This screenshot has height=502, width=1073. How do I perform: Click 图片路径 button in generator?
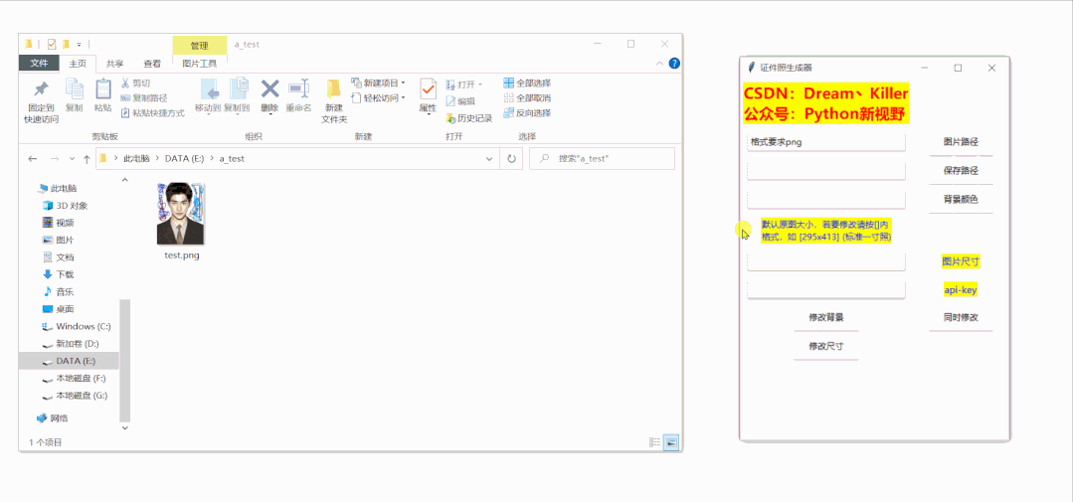click(x=961, y=142)
